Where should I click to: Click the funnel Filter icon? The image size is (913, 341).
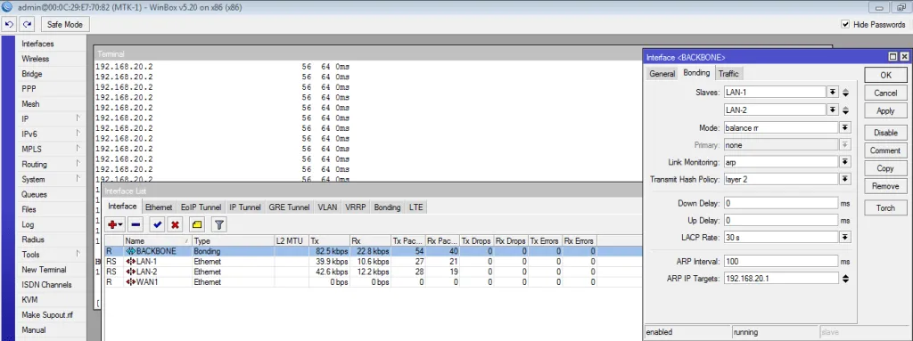(x=219, y=224)
